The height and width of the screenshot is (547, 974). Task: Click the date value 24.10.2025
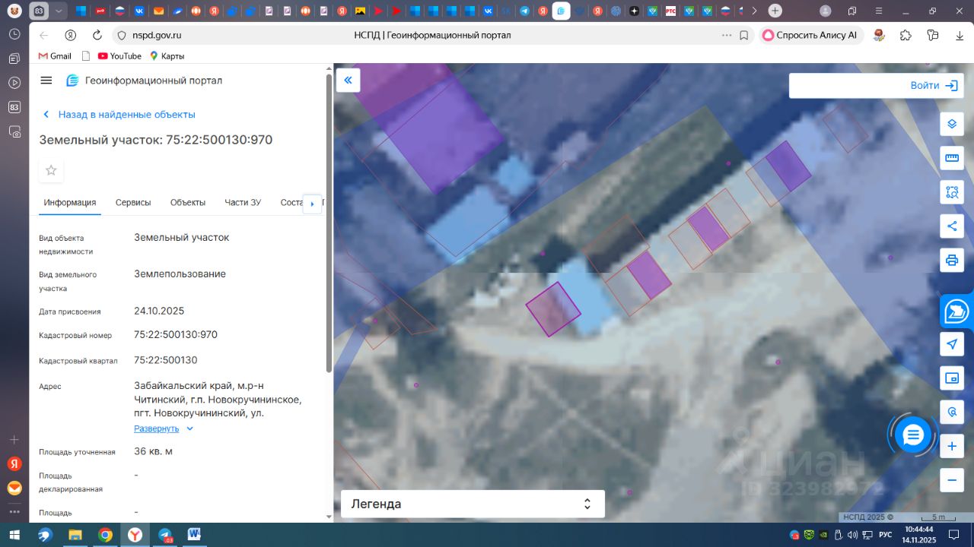click(x=159, y=311)
